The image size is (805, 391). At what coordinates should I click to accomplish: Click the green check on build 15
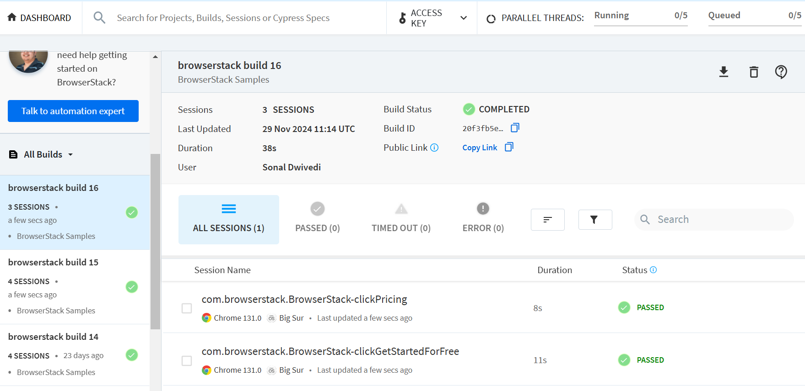tap(132, 287)
